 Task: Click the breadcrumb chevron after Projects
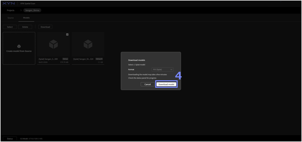[20, 10]
